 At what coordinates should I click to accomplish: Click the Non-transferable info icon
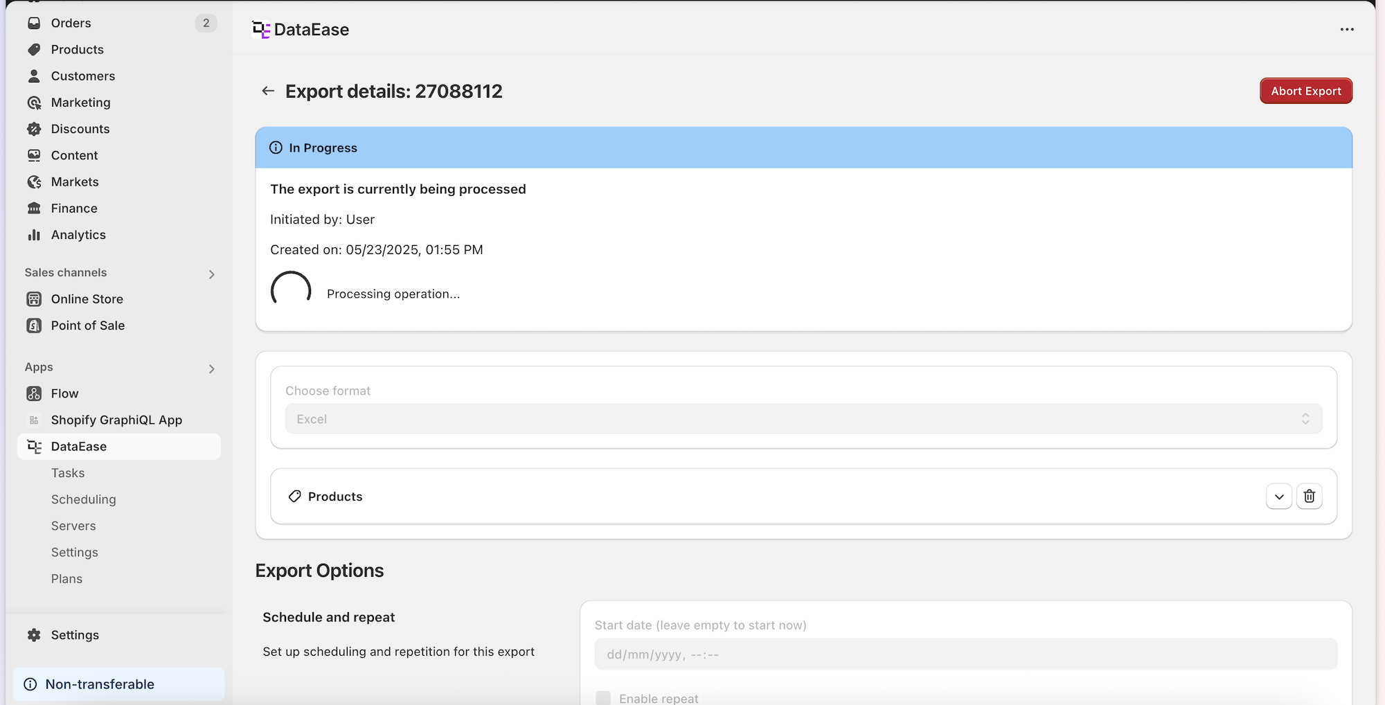[30, 684]
